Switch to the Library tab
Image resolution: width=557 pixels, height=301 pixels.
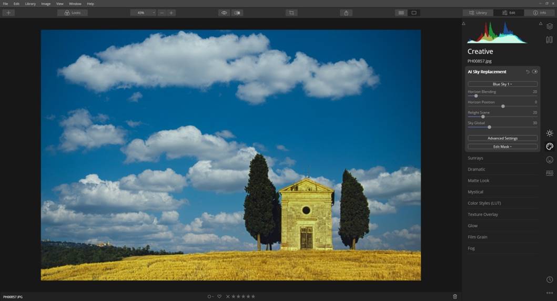click(x=478, y=13)
